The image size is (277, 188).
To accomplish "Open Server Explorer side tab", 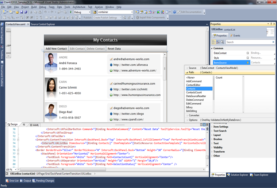I will [x=2, y=33].
